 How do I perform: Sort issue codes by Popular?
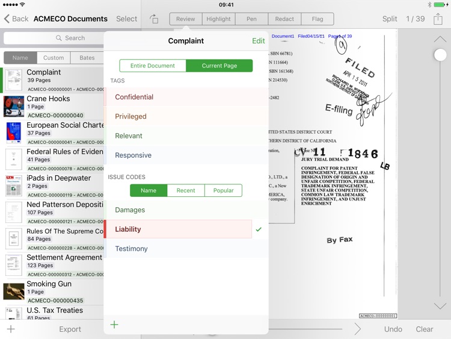click(x=224, y=190)
